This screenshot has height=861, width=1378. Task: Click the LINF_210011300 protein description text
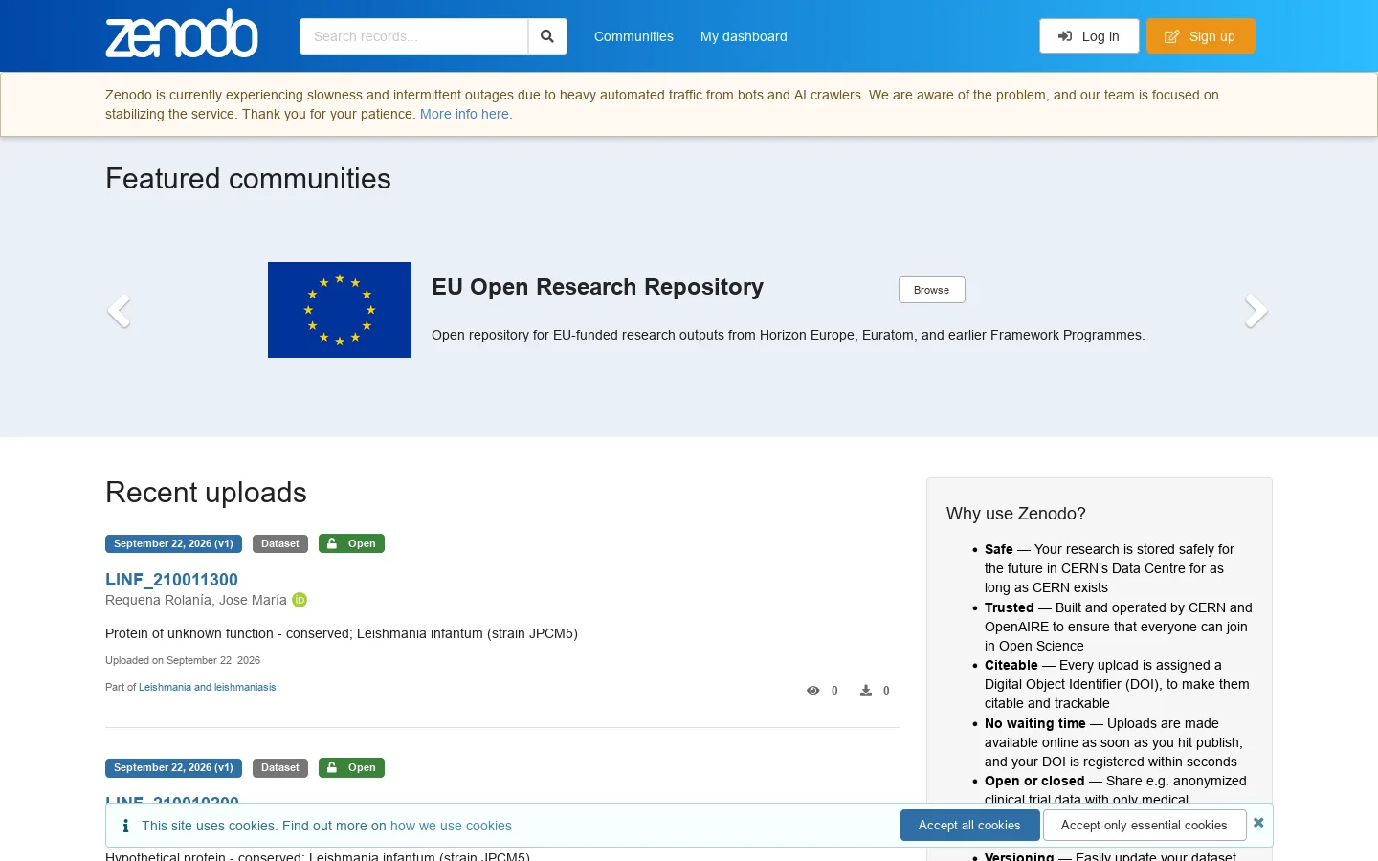tap(342, 633)
